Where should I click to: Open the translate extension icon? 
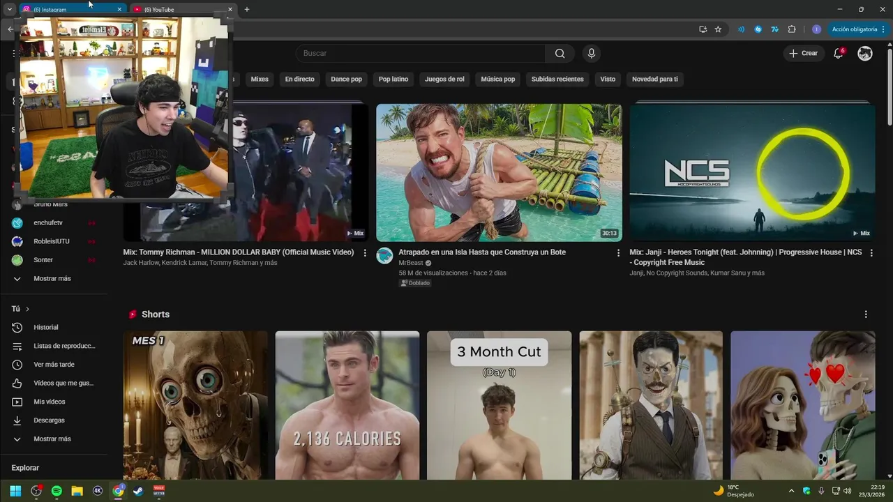[774, 29]
